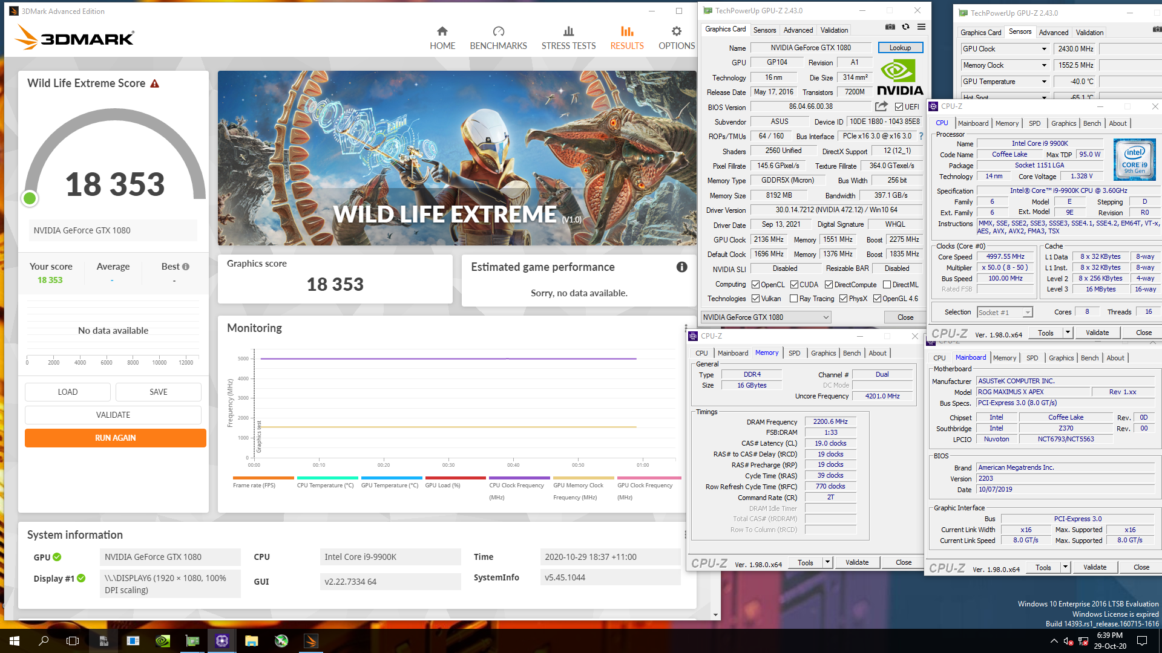Click GPU-Z icon on taskbar

point(192,641)
